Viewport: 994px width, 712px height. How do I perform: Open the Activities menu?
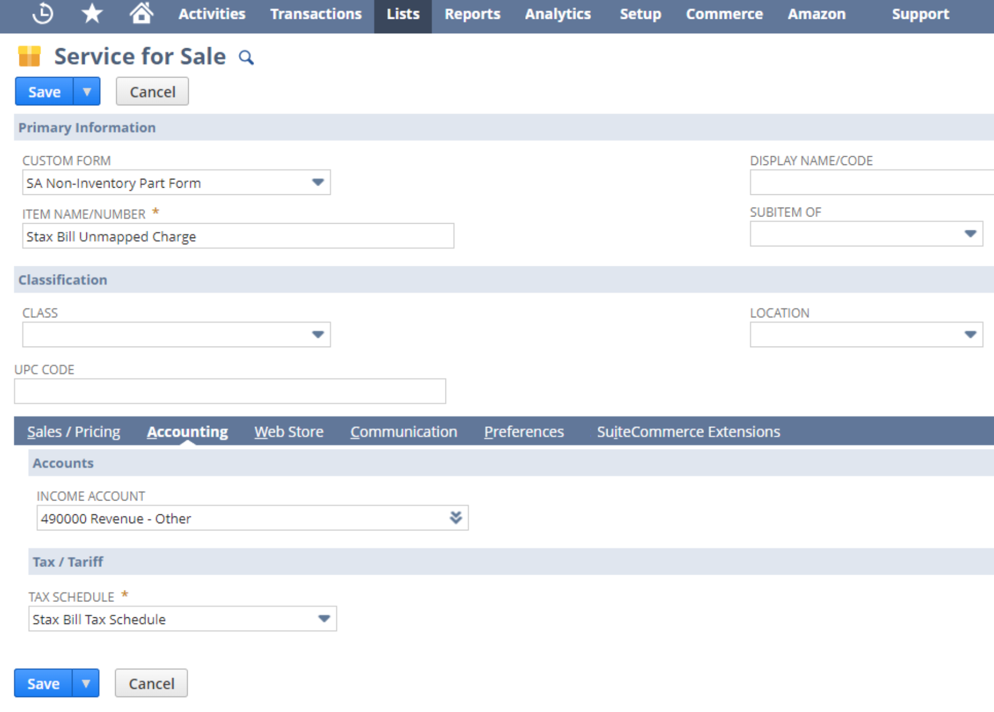(212, 14)
